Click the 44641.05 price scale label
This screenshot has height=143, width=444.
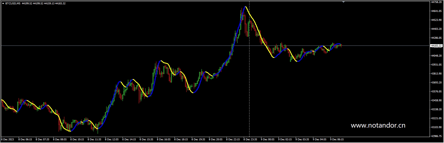pyautogui.click(x=436, y=11)
